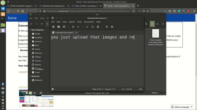Show tree view in file manager sidebar

coord(35,93)
